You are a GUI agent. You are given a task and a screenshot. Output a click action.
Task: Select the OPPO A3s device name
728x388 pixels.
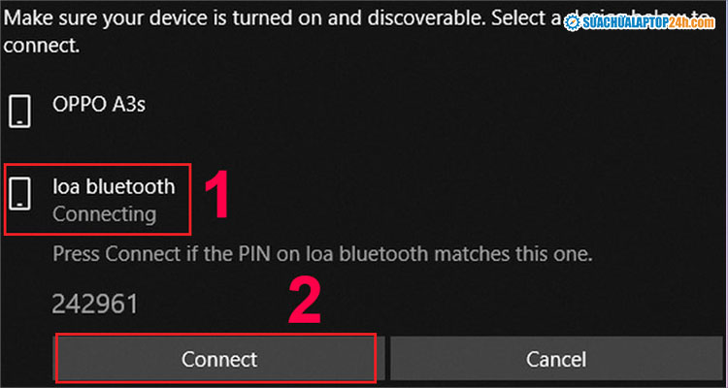point(99,104)
